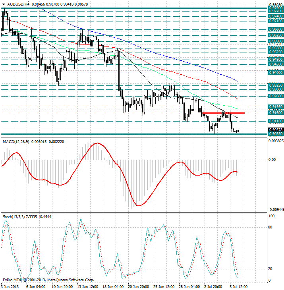Viewport: 284px width, 290px height.
Task: Click the 3 Jun 2013 date label
Action: (10, 287)
